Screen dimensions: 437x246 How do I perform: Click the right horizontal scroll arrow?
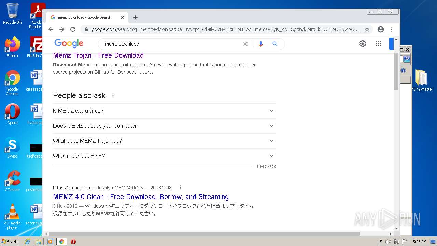(391, 234)
